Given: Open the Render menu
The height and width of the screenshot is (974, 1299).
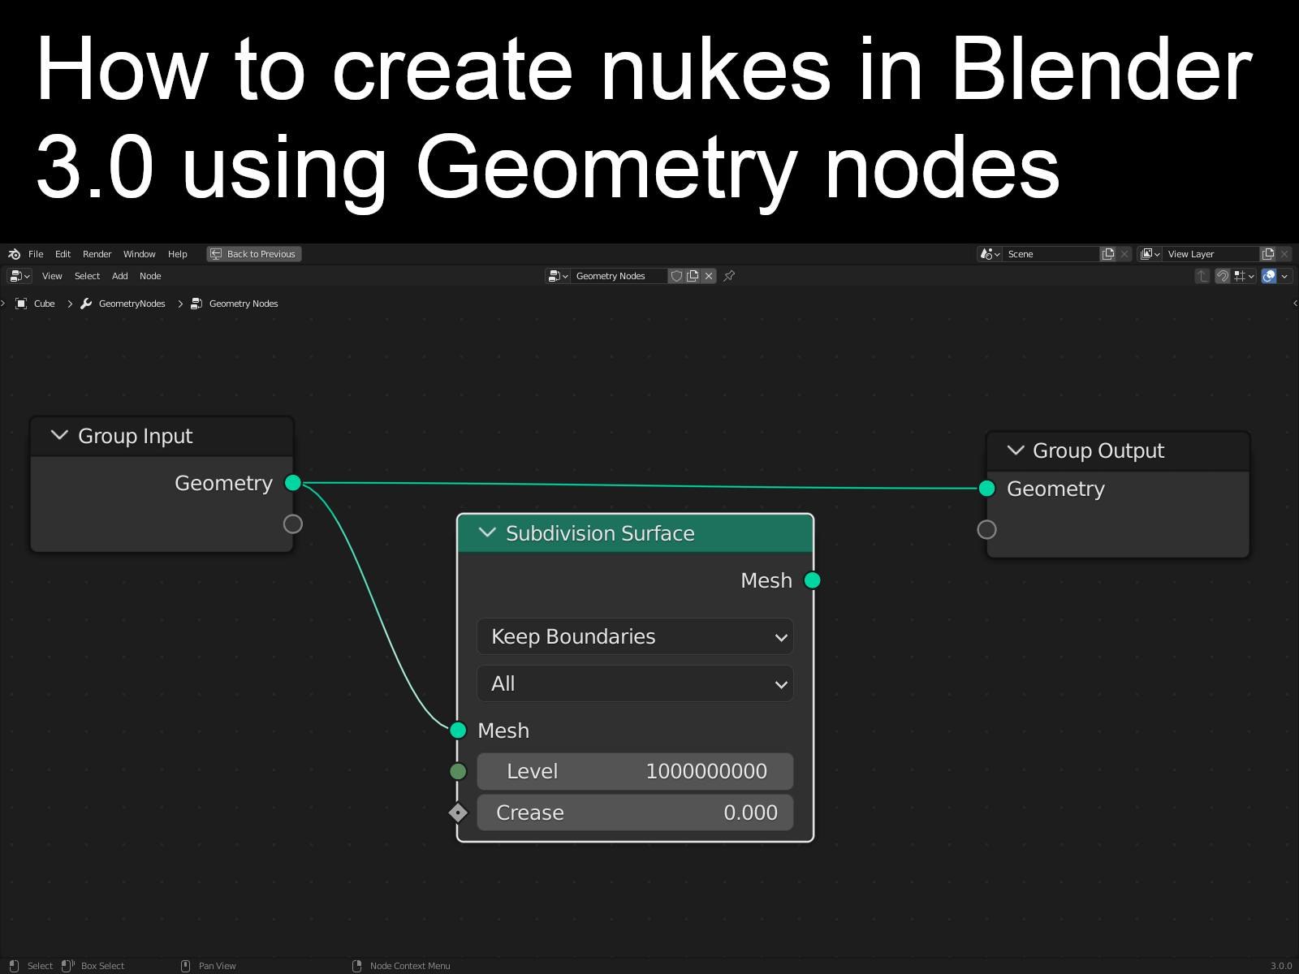Looking at the screenshot, I should coord(97,254).
